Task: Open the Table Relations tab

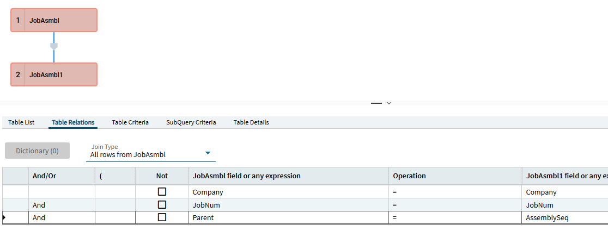Action: [73, 122]
